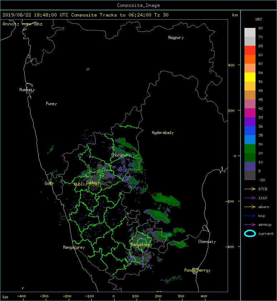Viewport: 277px width, 301px height.
Task: Pick the 10 dBZ slate purple swatch
Action: [x=250, y=166]
